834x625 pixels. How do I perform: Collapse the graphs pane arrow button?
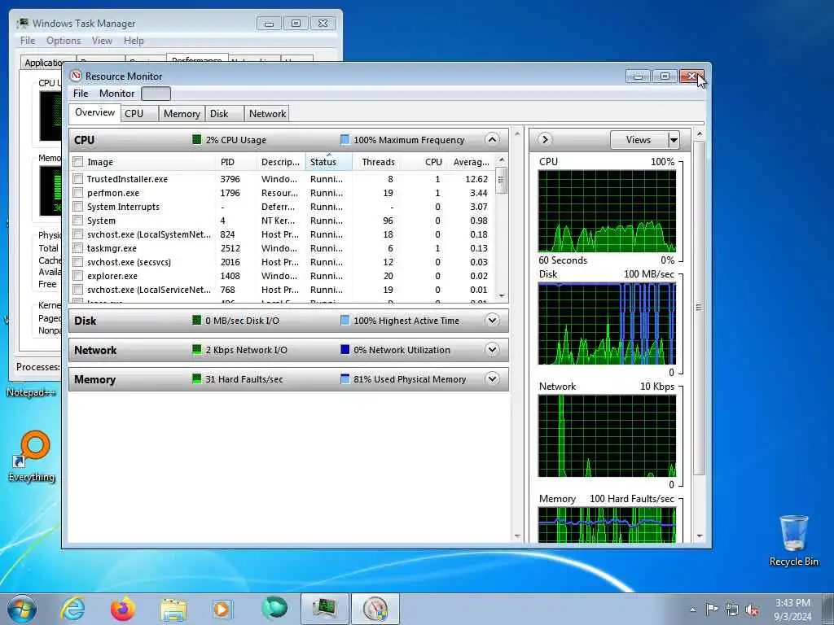544,140
